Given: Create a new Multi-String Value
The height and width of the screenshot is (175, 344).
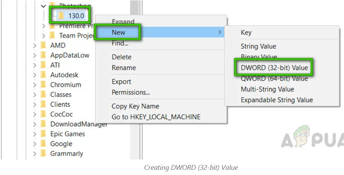Looking at the screenshot, I should [282, 89].
